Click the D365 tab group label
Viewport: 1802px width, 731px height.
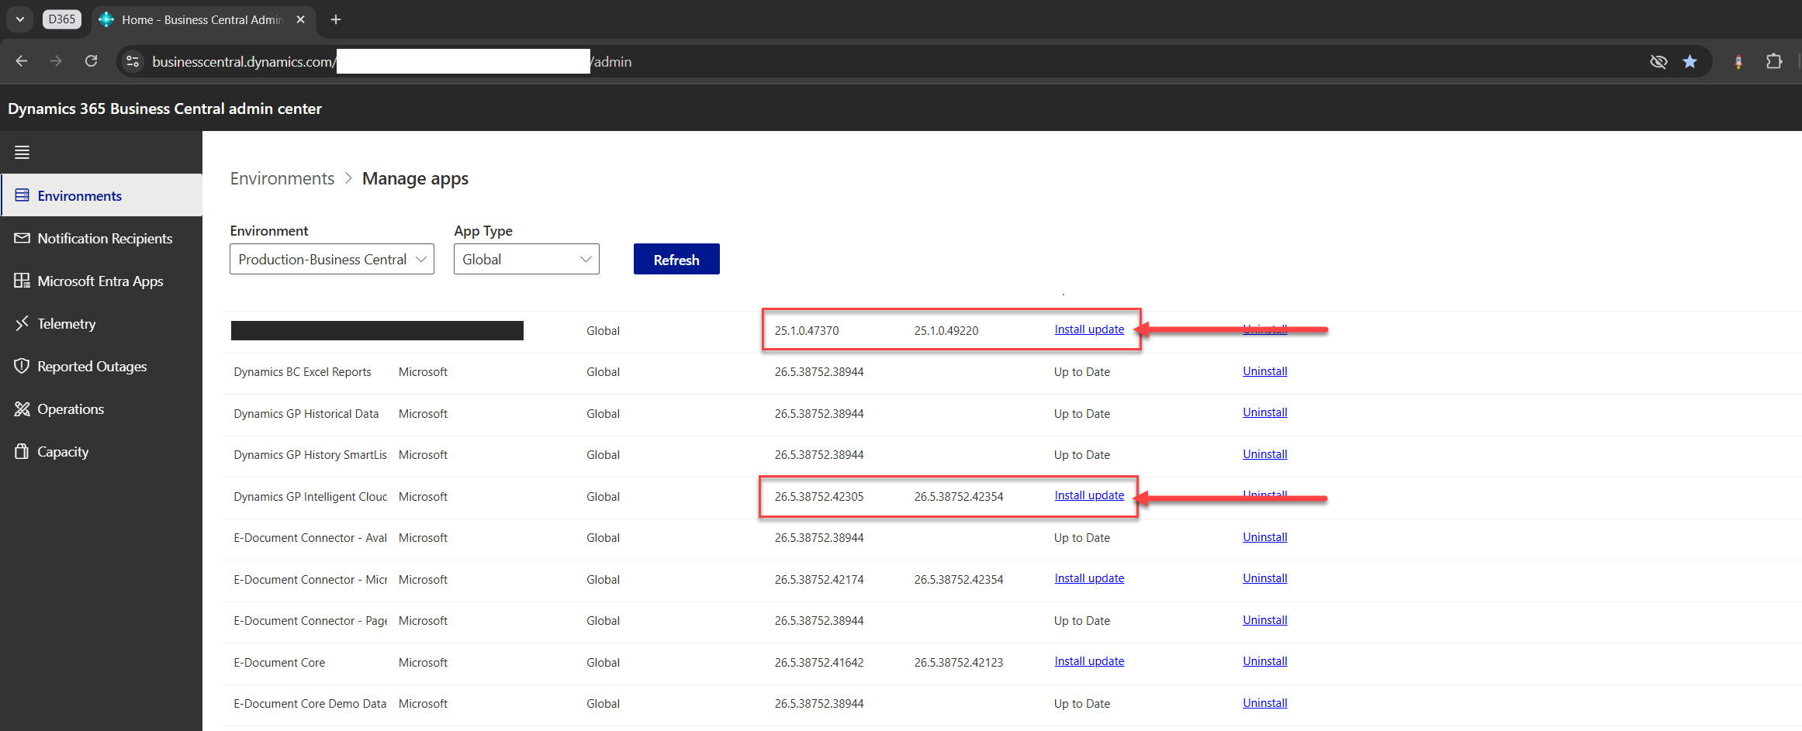click(x=62, y=19)
